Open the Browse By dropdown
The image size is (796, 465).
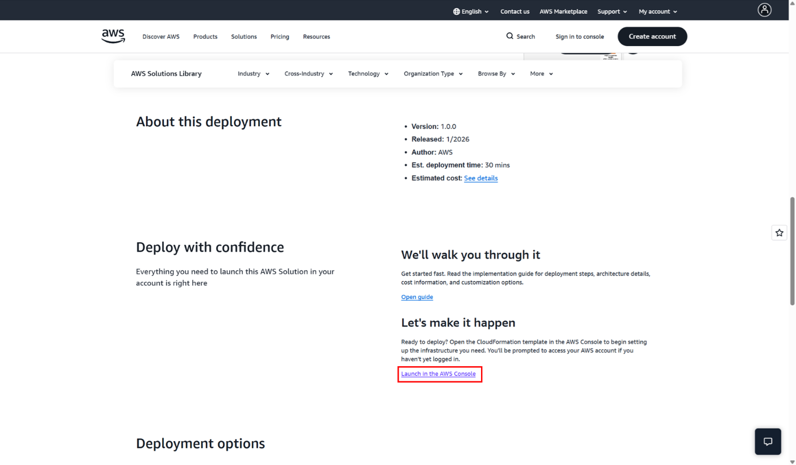(x=495, y=73)
